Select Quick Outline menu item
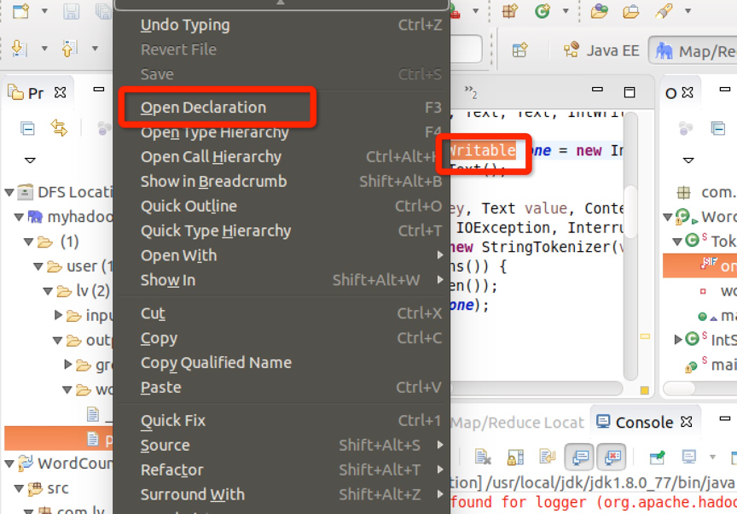The width and height of the screenshot is (737, 514). click(189, 206)
